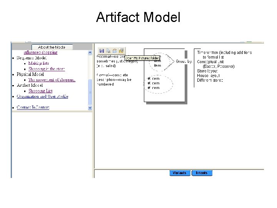
Task: Click the Different stores text
Action: 210,80
